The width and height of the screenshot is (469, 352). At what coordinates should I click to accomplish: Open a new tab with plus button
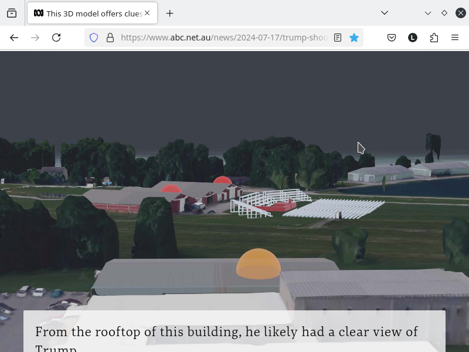click(170, 13)
